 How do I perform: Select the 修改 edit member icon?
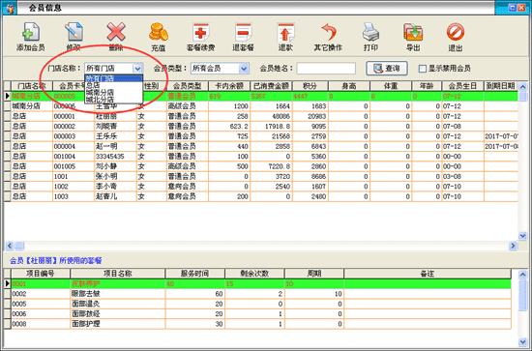point(74,32)
